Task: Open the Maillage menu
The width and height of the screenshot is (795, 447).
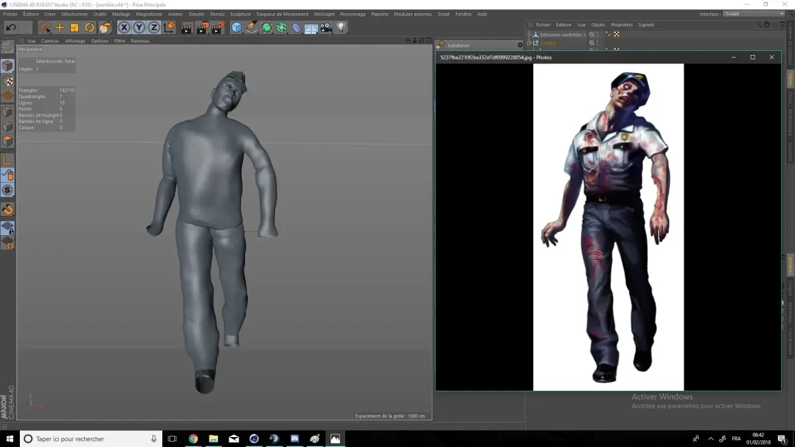Action: [x=121, y=14]
